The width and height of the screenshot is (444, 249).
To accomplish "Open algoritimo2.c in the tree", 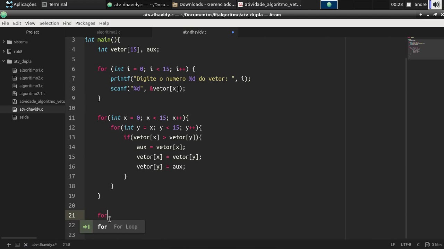I will (x=31, y=78).
